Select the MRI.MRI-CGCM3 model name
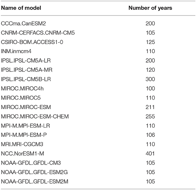Viewport: 196px width, 190px height. coord(22,144)
